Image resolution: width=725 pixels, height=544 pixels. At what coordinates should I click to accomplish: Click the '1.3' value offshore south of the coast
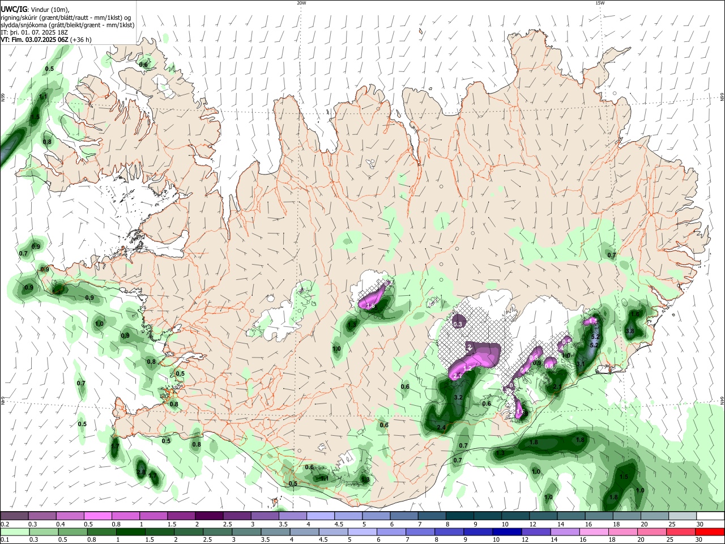500,453
